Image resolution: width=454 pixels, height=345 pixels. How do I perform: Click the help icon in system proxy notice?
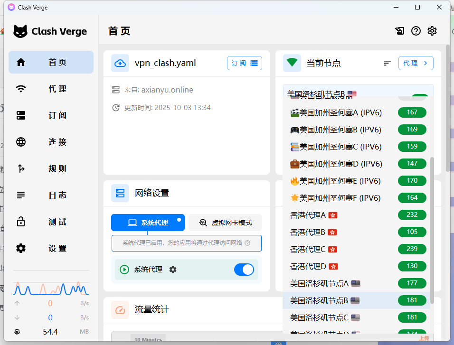247,243
